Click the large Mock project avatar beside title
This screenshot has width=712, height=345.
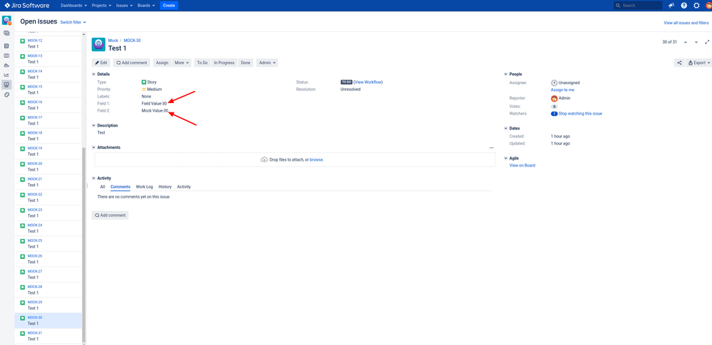(x=98, y=44)
